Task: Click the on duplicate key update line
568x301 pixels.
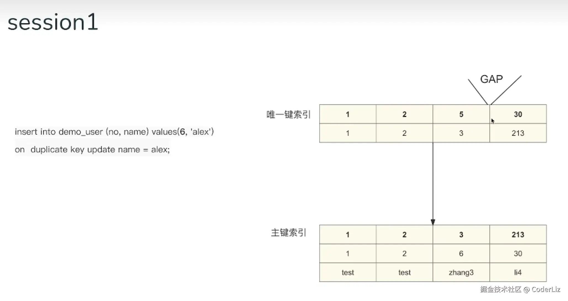Action: point(92,149)
